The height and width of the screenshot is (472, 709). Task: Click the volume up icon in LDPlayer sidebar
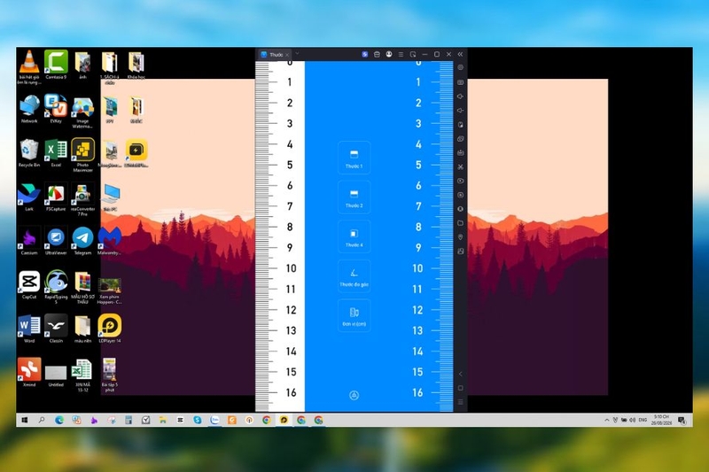(x=460, y=97)
